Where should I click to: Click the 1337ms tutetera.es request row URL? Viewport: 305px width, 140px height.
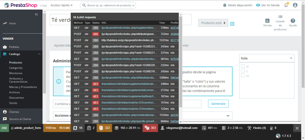tap(129, 40)
